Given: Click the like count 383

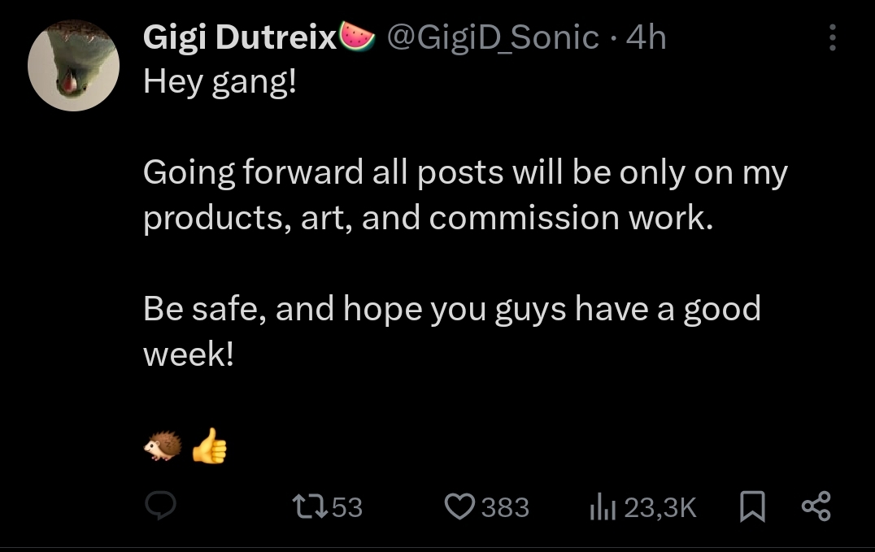Looking at the screenshot, I should tap(505, 507).
